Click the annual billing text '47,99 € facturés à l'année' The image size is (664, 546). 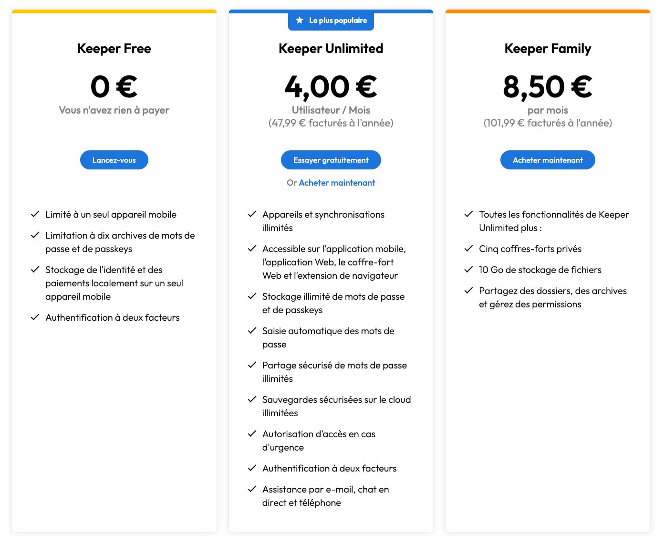[331, 123]
